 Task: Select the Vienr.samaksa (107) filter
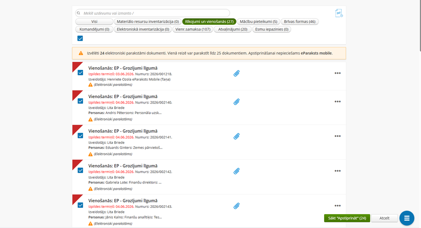(x=193, y=29)
